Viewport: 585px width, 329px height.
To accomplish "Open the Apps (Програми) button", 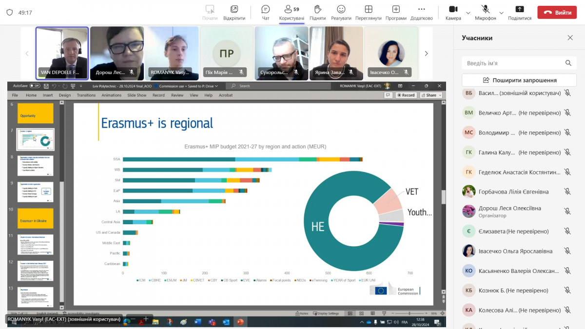I will [x=396, y=12].
